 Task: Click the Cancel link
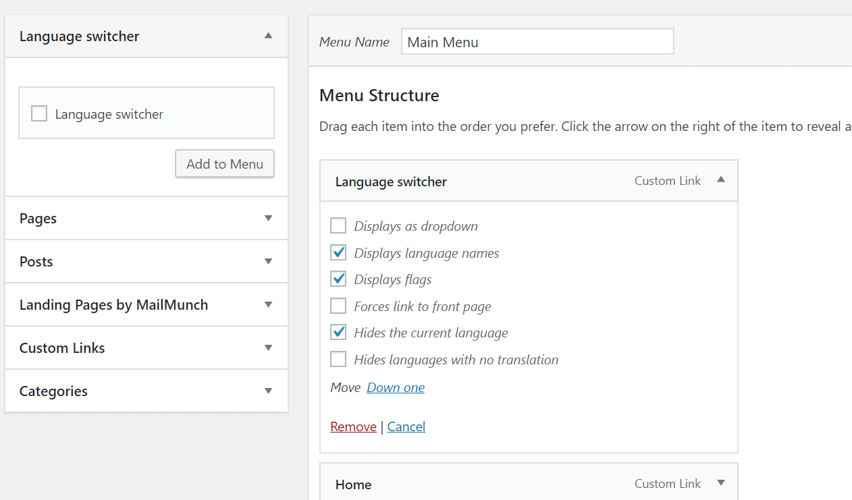click(x=406, y=426)
